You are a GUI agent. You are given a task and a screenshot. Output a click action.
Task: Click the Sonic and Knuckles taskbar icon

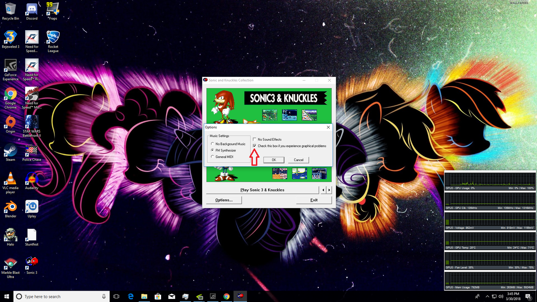click(x=240, y=296)
